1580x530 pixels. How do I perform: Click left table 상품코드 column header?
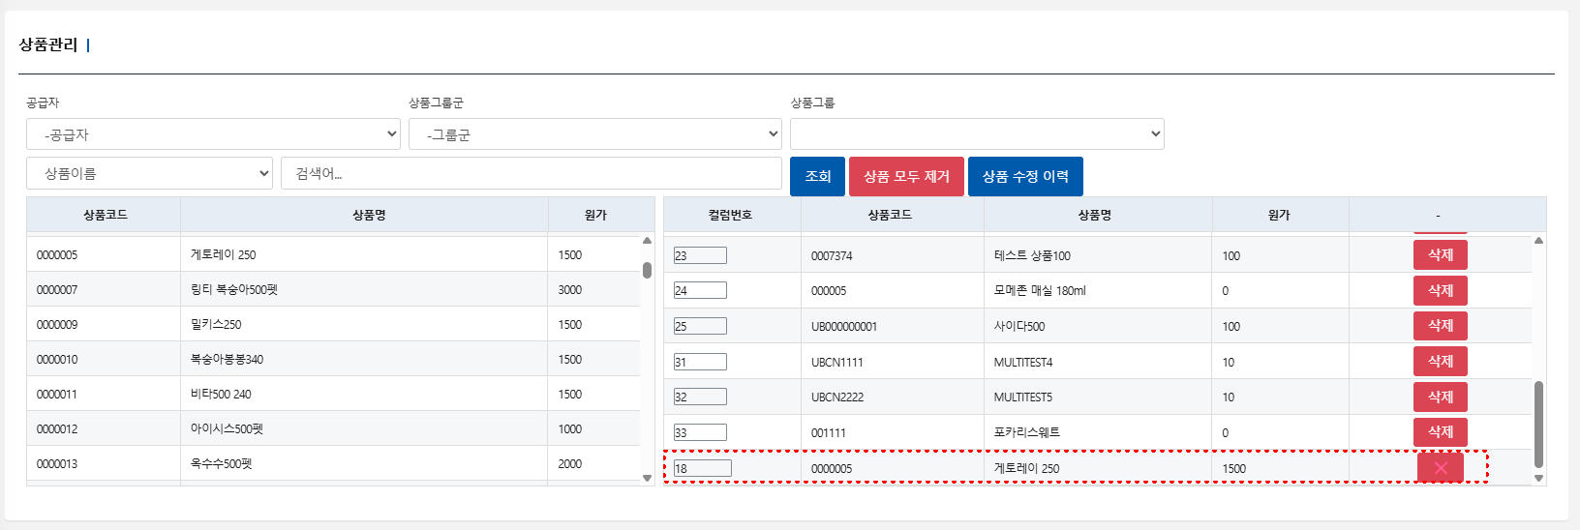coord(105,215)
